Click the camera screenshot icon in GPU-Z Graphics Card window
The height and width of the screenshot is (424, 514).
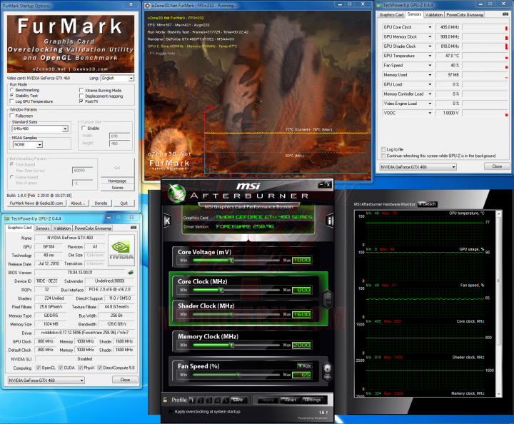click(133, 227)
